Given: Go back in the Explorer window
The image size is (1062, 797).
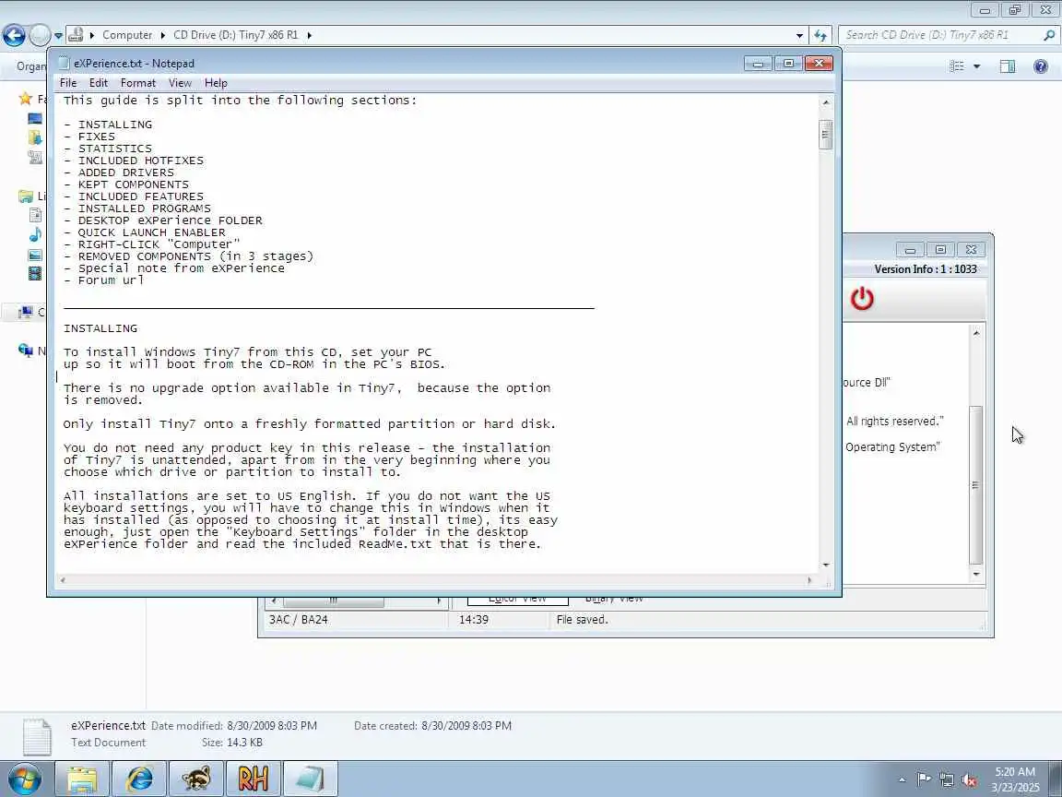Looking at the screenshot, I should pos(14,35).
